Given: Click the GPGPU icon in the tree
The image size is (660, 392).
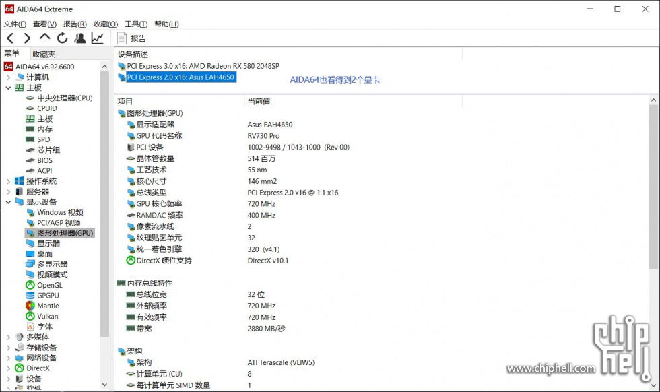Looking at the screenshot, I should click(x=30, y=296).
